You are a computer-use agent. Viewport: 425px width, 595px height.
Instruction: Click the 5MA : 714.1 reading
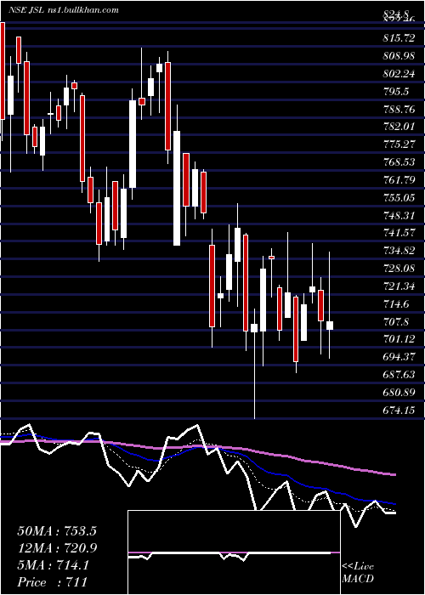coord(54,565)
